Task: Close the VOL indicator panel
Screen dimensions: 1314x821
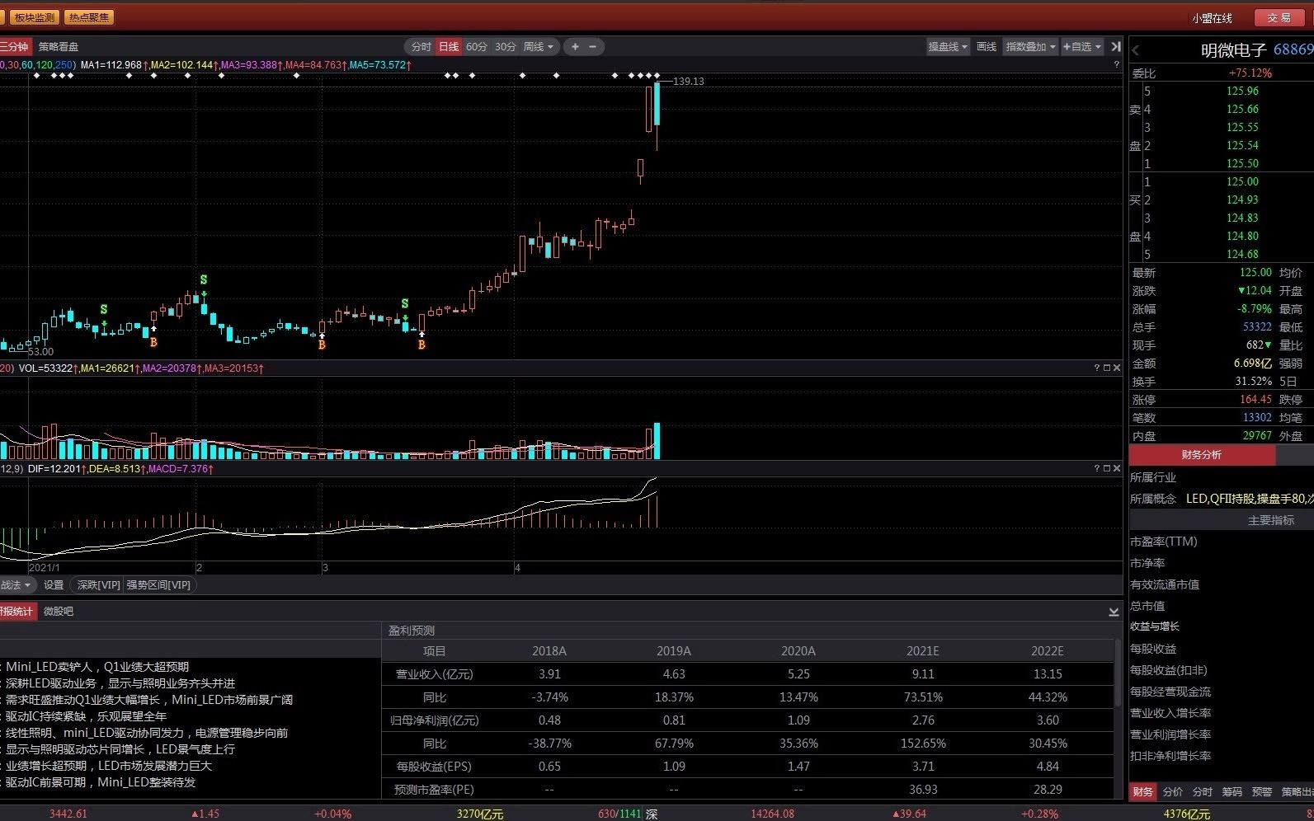Action: point(1117,368)
